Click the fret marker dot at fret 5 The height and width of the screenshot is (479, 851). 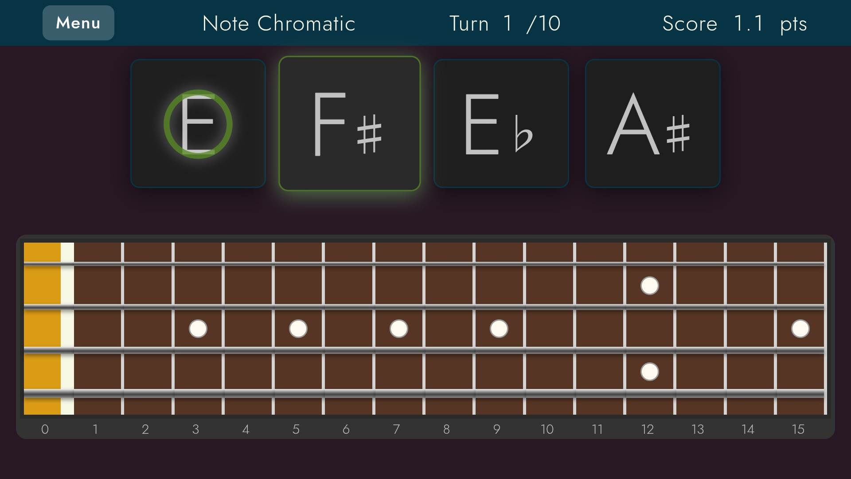(298, 329)
